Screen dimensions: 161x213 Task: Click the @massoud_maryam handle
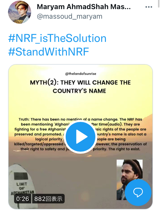coord(70,16)
